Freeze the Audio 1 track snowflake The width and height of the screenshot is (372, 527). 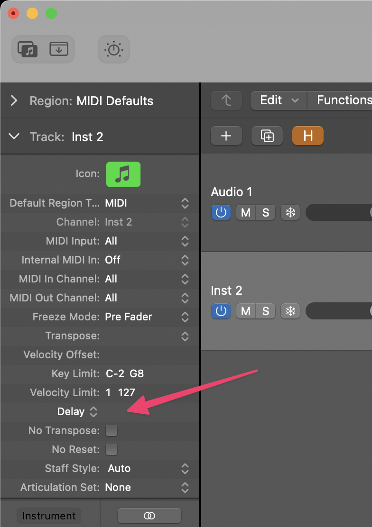tap(290, 213)
